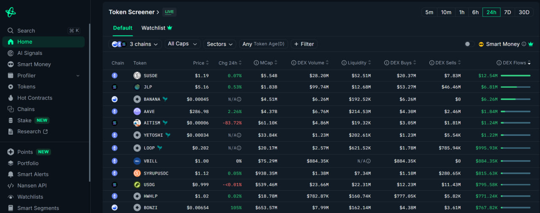Click the Points sidebar icon

point(10,152)
